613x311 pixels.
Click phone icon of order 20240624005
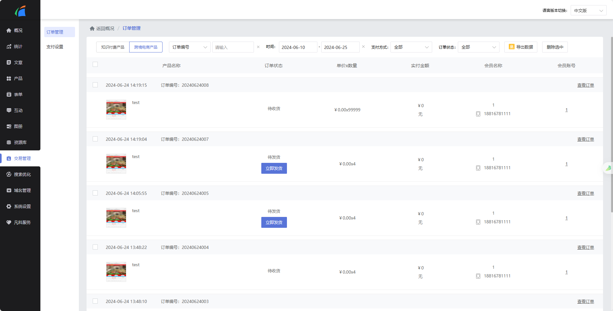pyautogui.click(x=478, y=222)
